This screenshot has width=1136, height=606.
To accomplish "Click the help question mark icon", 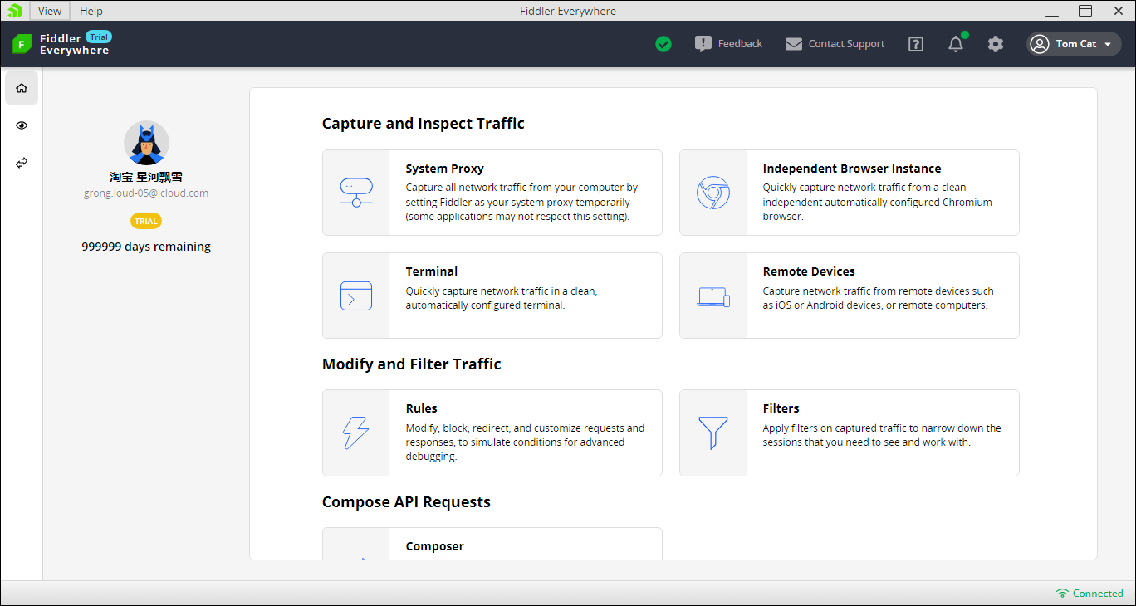I will (x=916, y=44).
